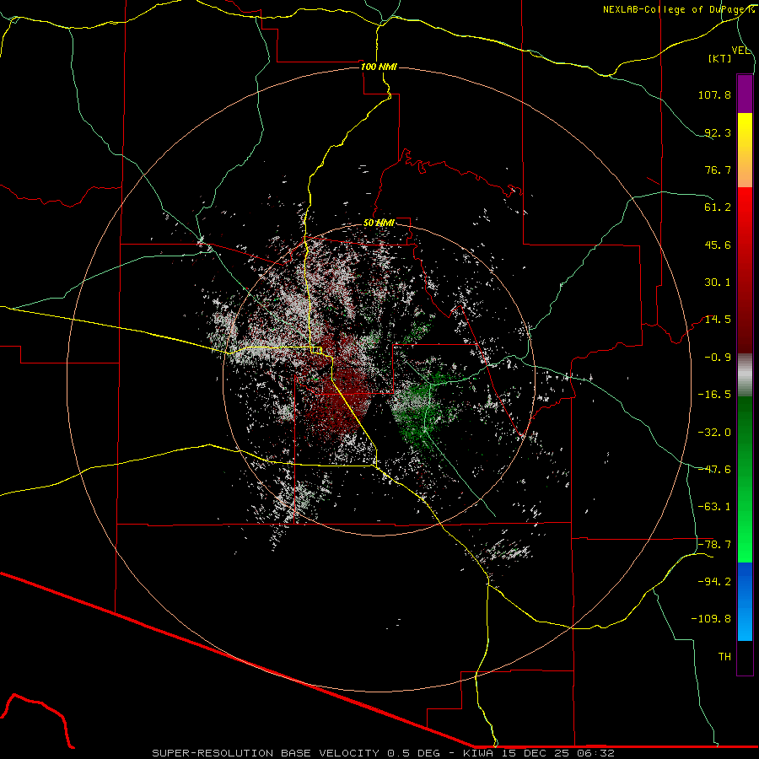Click the VEL legend title
The width and height of the screenshot is (759, 759).
pyautogui.click(x=740, y=51)
